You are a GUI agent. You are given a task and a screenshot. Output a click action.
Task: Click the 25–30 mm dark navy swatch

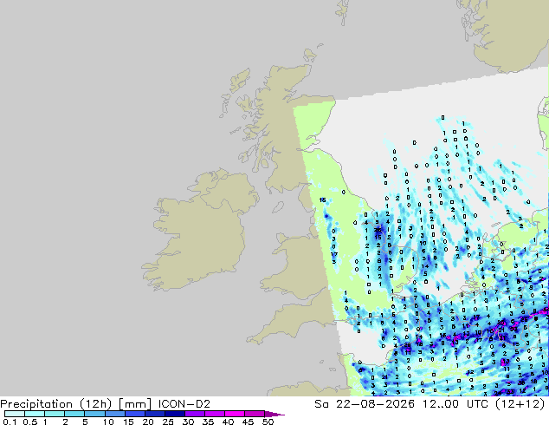click(175, 414)
